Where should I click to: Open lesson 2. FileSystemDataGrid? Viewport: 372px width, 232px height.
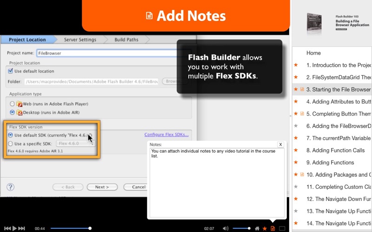[339, 77]
